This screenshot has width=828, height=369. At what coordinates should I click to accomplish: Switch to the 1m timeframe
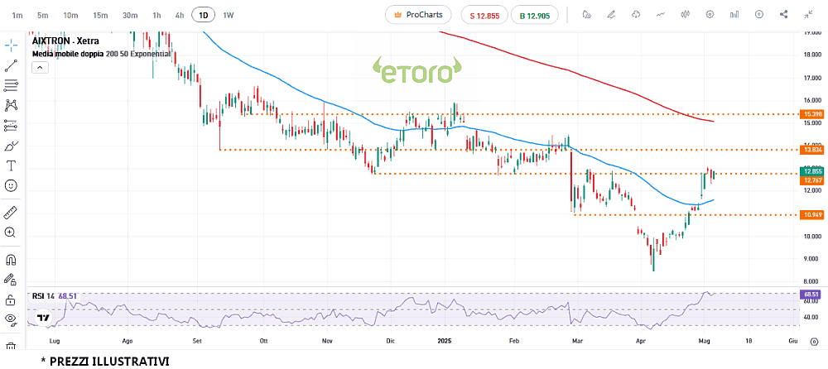[17, 16]
